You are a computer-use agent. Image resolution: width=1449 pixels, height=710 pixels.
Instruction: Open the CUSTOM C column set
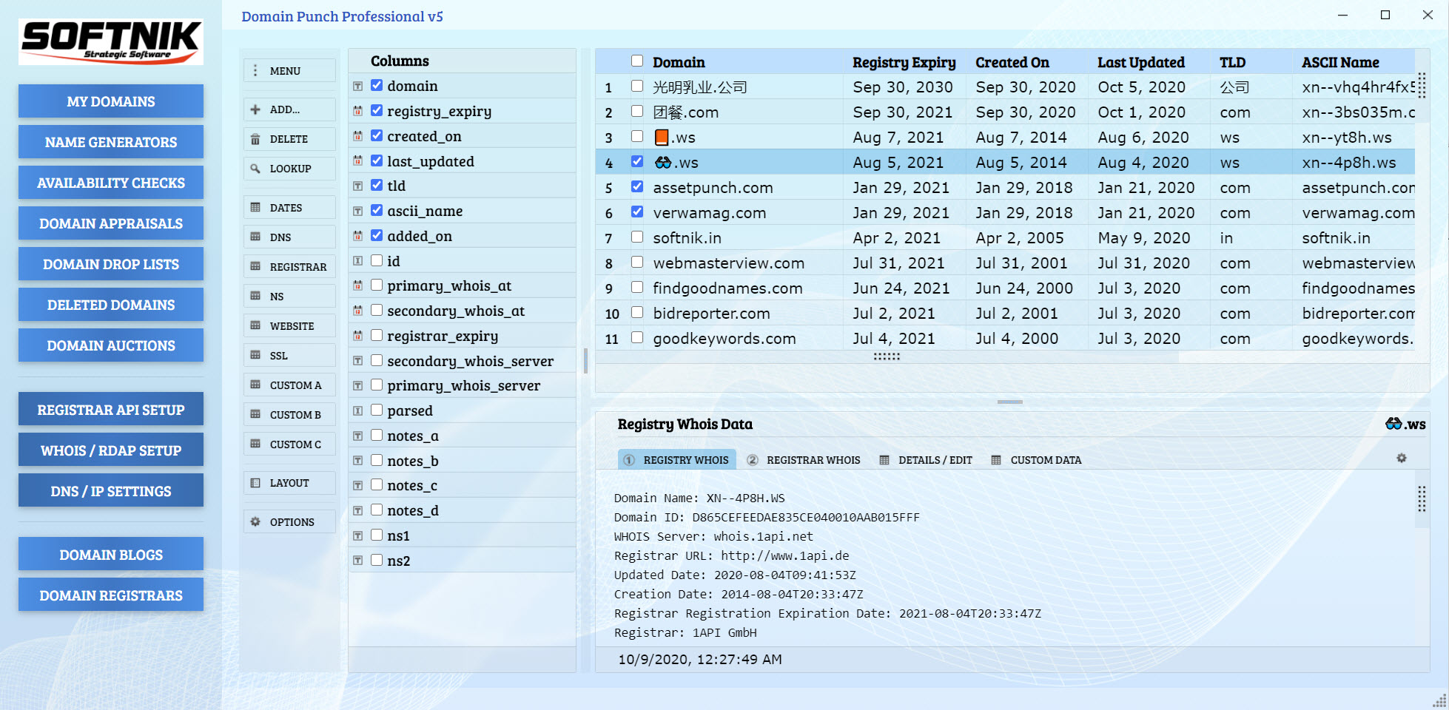[x=289, y=444]
